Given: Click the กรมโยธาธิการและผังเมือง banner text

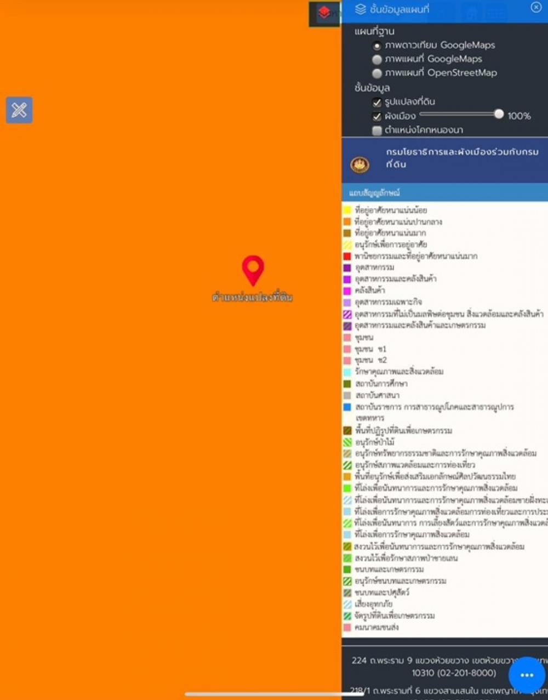Looking at the screenshot, I should 462,158.
